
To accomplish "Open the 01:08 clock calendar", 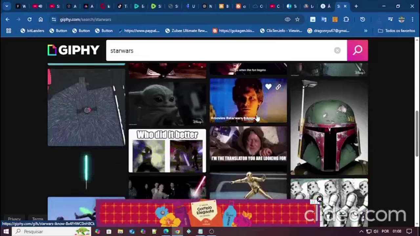I will click(397, 231).
